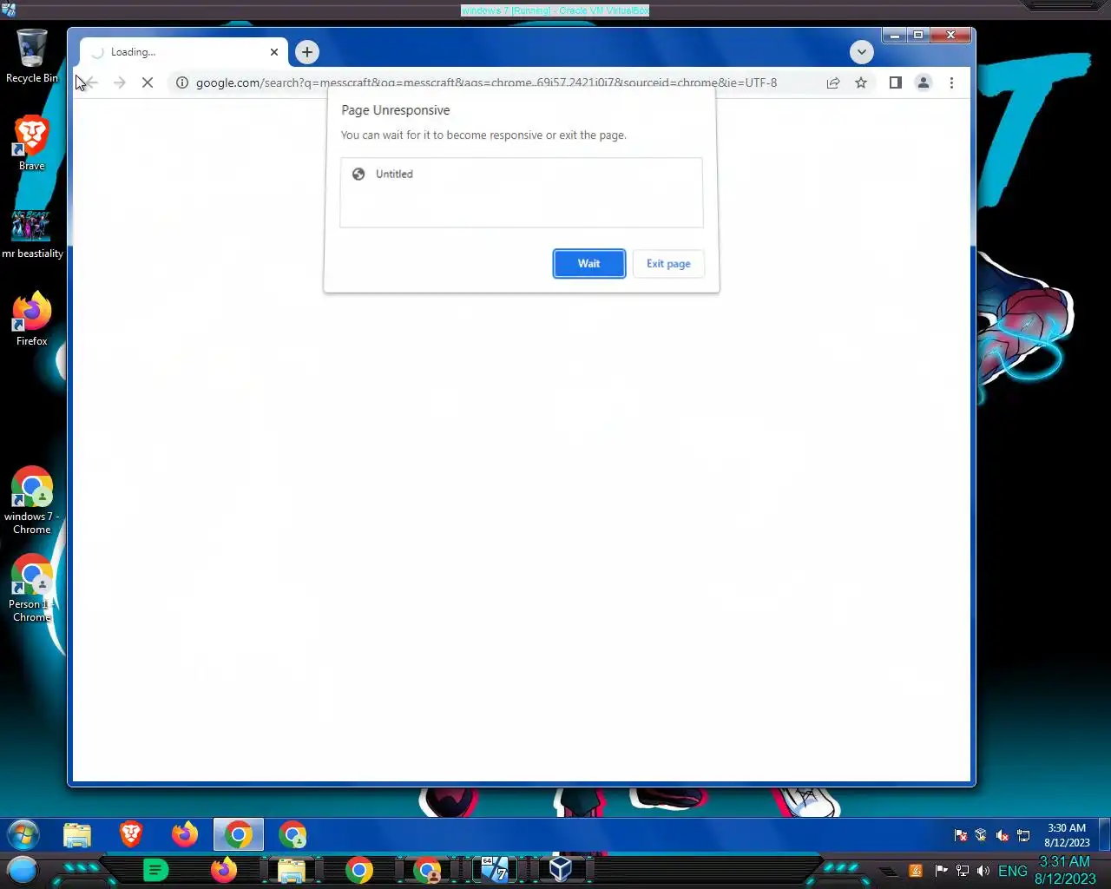The width and height of the screenshot is (1111, 889).
Task: Open the mr beastiality desktop icon
Action: click(32, 234)
